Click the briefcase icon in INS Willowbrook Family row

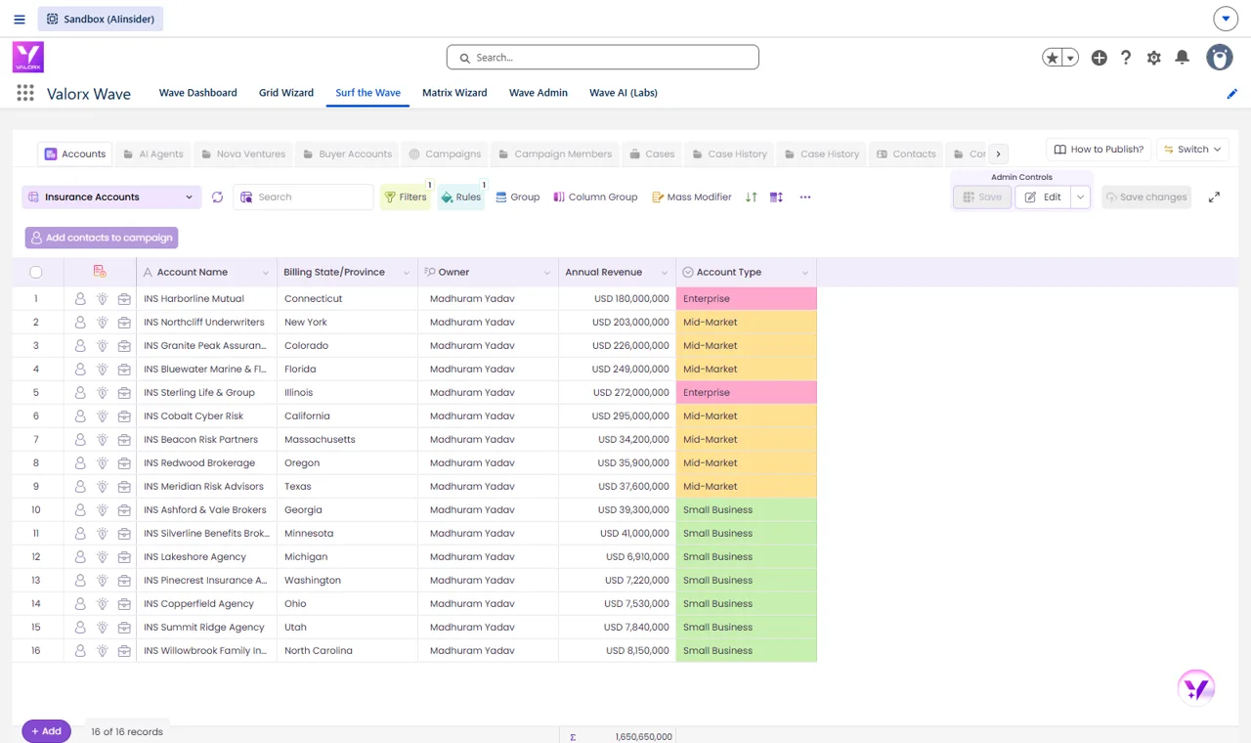124,651
